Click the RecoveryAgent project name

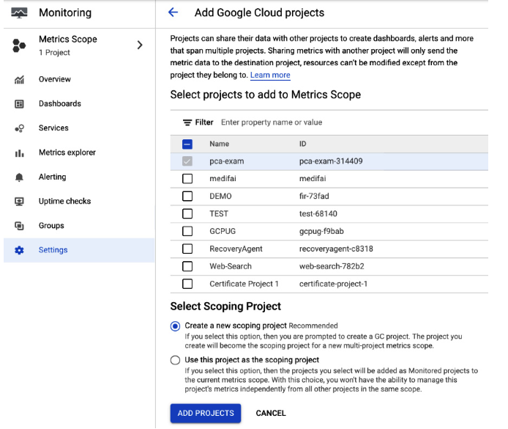click(236, 249)
